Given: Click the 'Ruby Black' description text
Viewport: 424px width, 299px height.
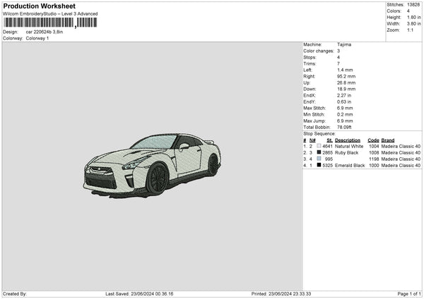Looking at the screenshot, I should [346, 153].
